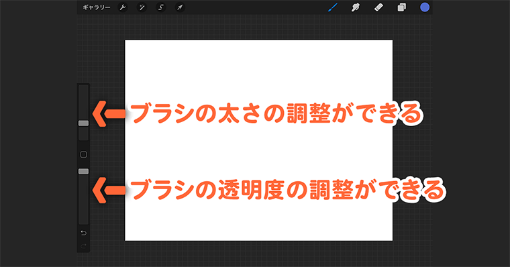Click on the white canvas
This screenshot has height=267, width=510.
[x=258, y=140]
